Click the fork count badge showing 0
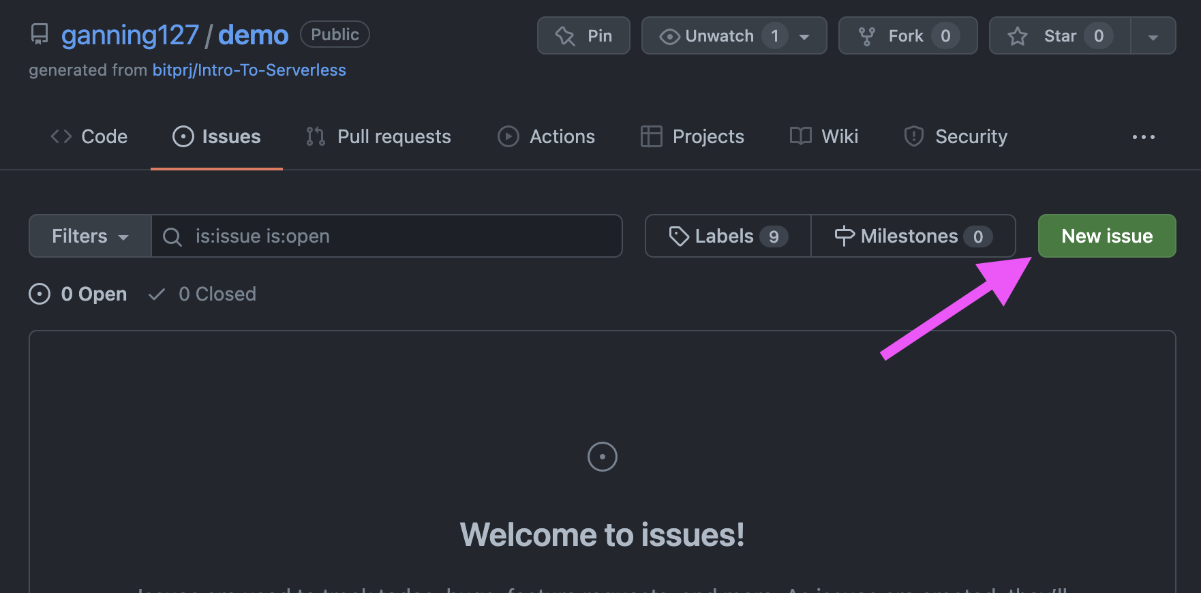The image size is (1201, 593). 945,35
